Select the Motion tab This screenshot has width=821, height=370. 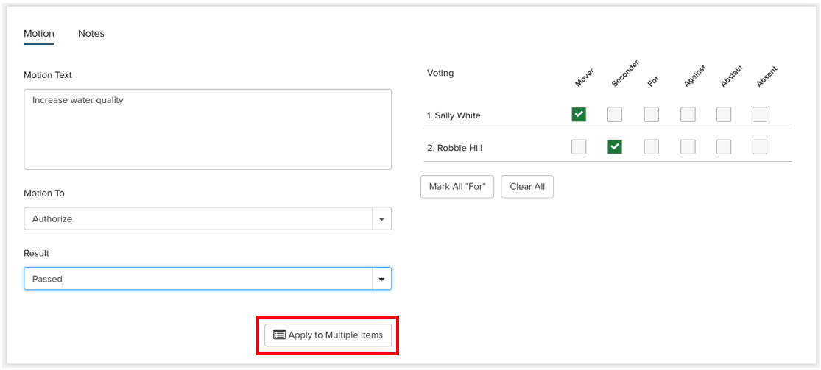(39, 34)
